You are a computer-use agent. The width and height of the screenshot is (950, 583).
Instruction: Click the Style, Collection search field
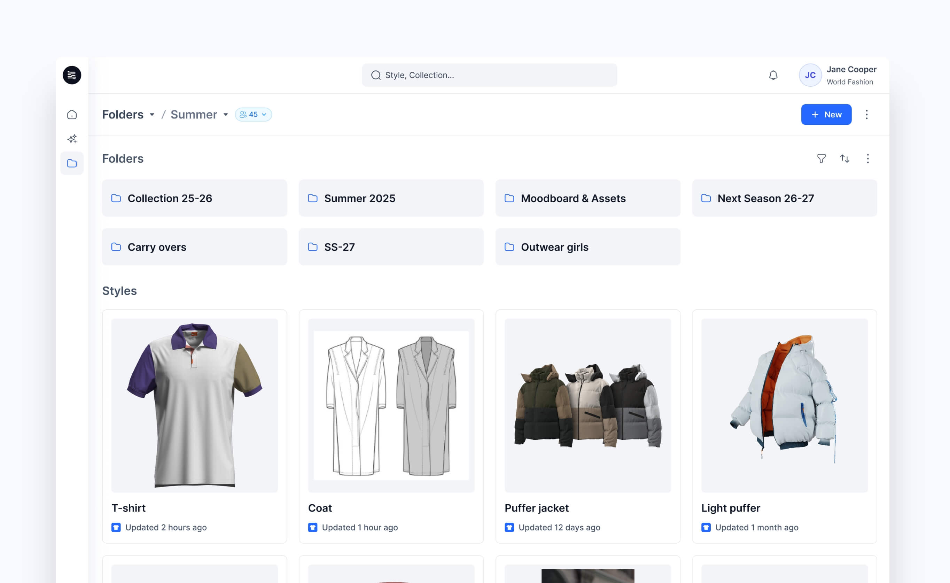click(489, 75)
